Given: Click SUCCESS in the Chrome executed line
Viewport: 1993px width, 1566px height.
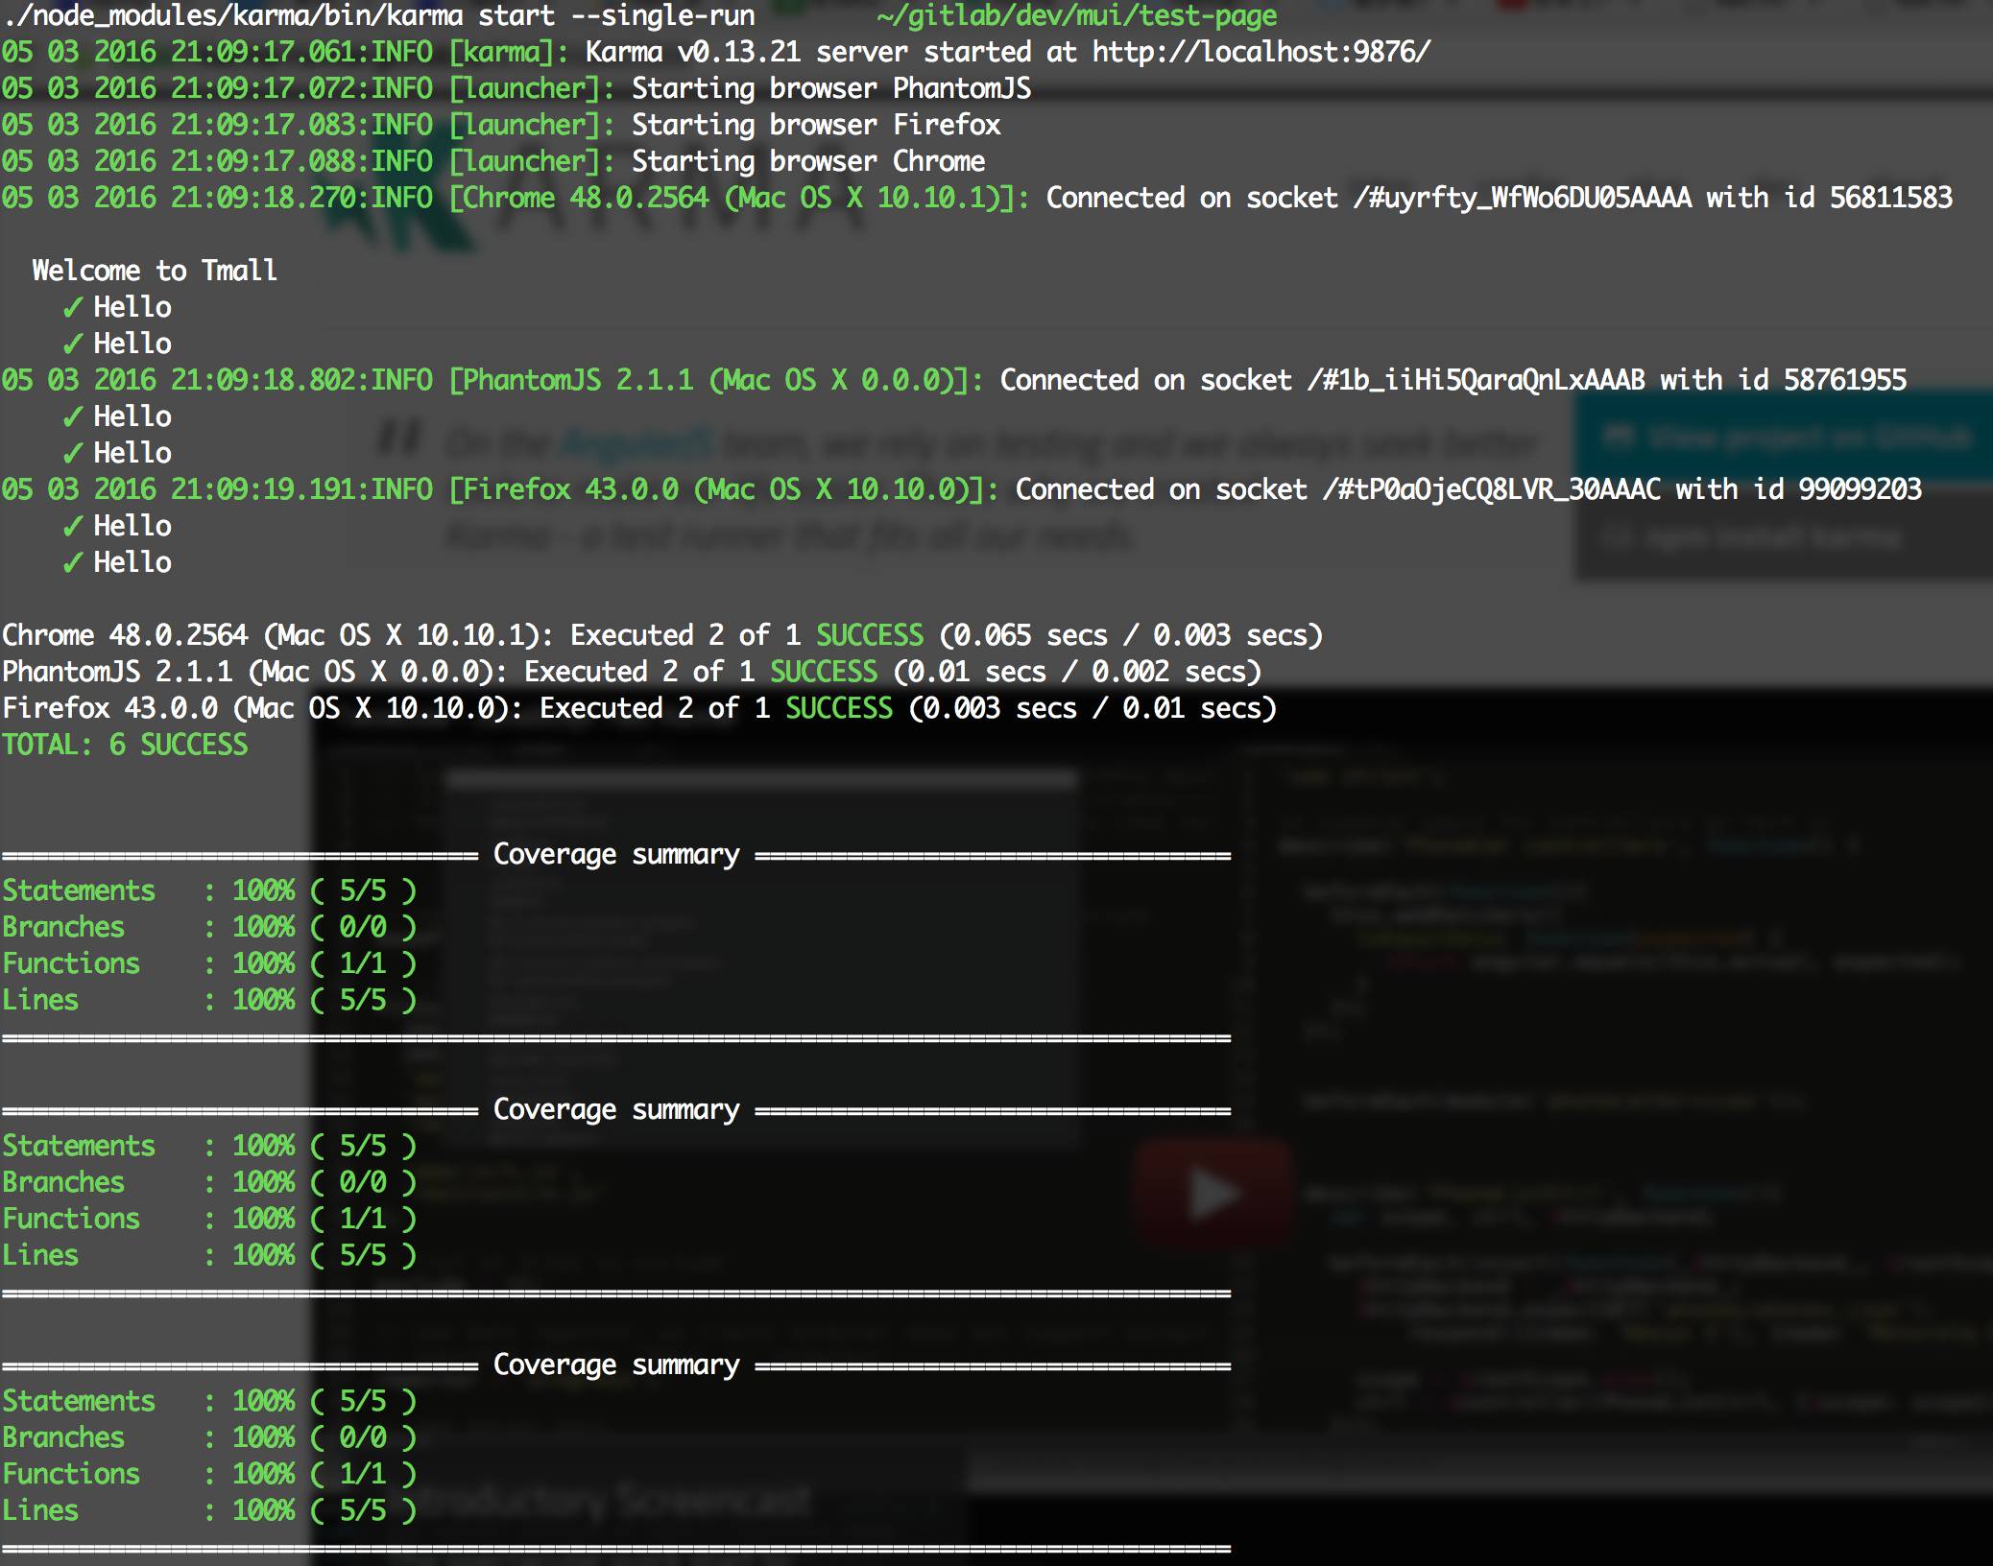Looking at the screenshot, I should pyautogui.click(x=870, y=635).
